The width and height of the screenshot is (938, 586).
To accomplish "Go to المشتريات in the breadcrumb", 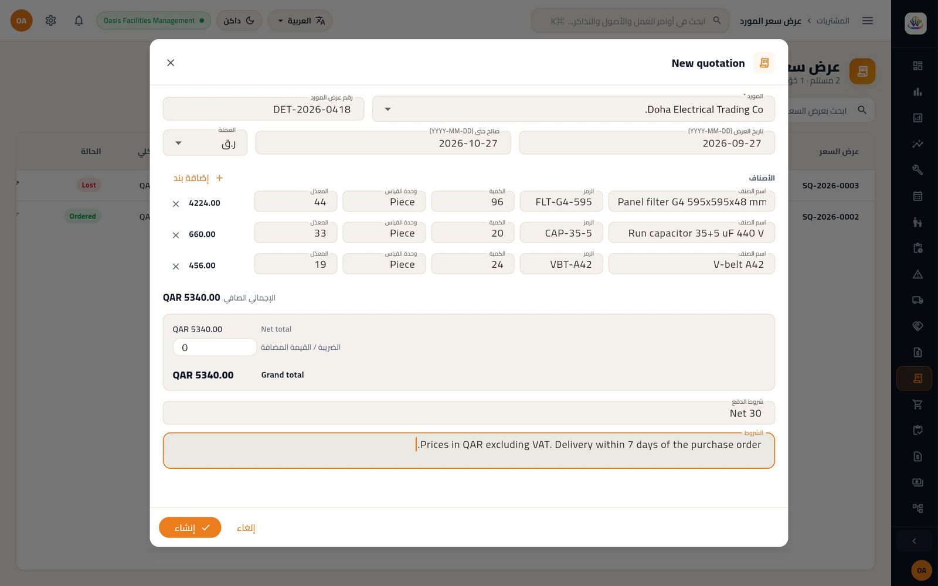I will pos(832,21).
